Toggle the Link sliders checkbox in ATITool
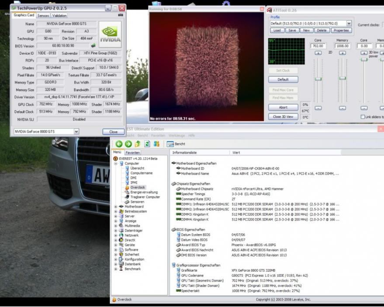The height and width of the screenshot is (307, 384). click(363, 117)
